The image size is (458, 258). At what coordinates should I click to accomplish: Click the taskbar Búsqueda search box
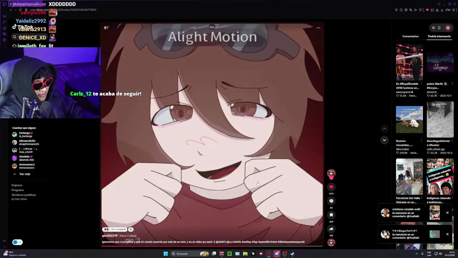[x=190, y=254]
